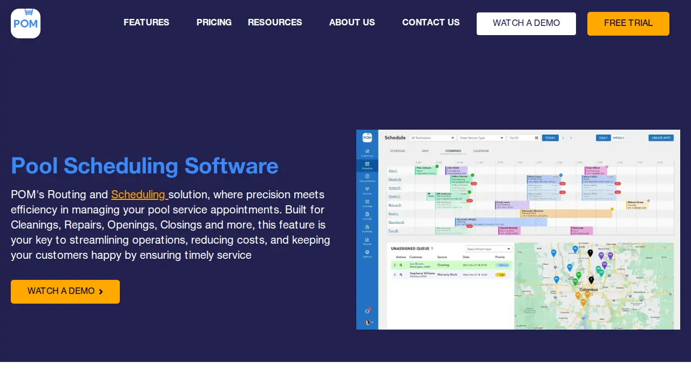
Task: Go to the Pricing page
Action: point(214,22)
